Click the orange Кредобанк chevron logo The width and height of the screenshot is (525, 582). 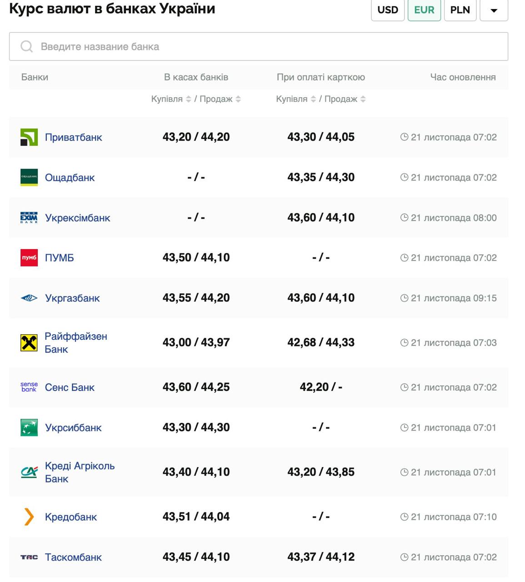[x=29, y=517]
